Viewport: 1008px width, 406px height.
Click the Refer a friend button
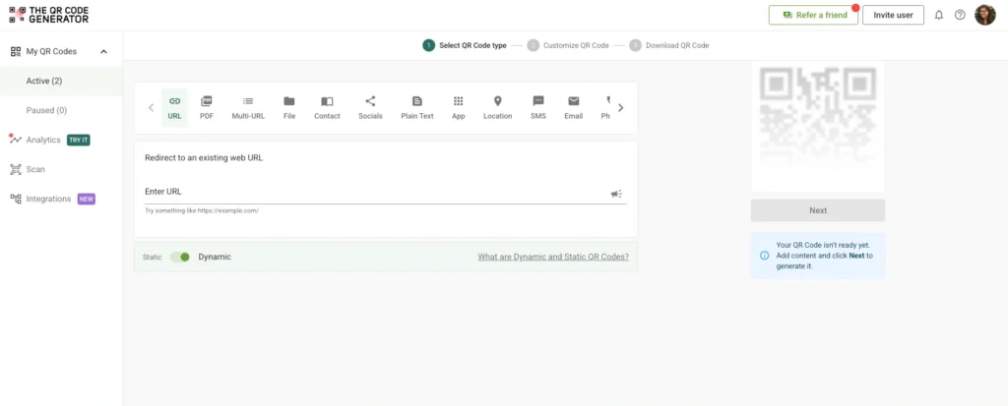813,15
